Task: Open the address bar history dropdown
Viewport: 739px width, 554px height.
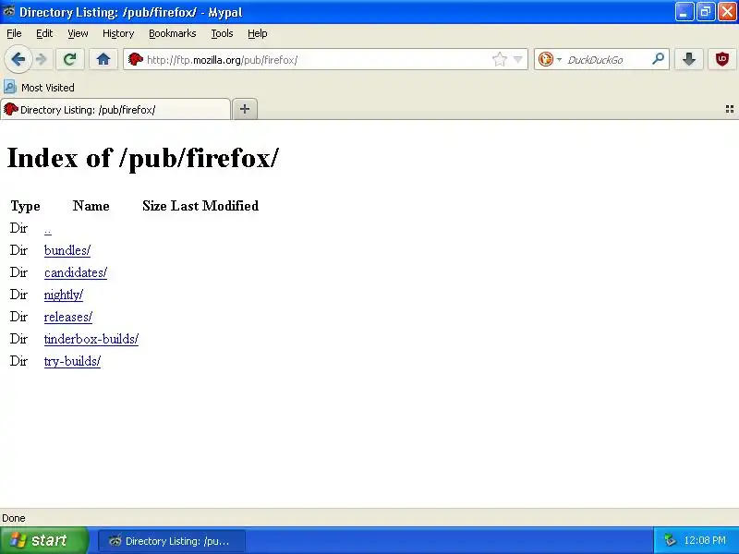Action: click(x=518, y=60)
